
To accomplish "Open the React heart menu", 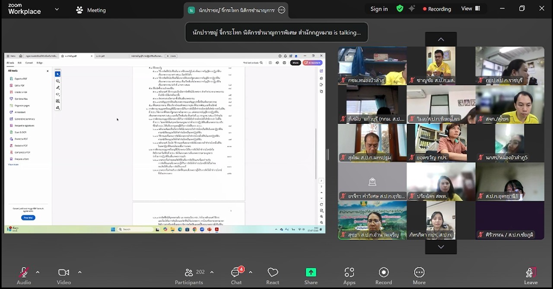I will pyautogui.click(x=273, y=276).
